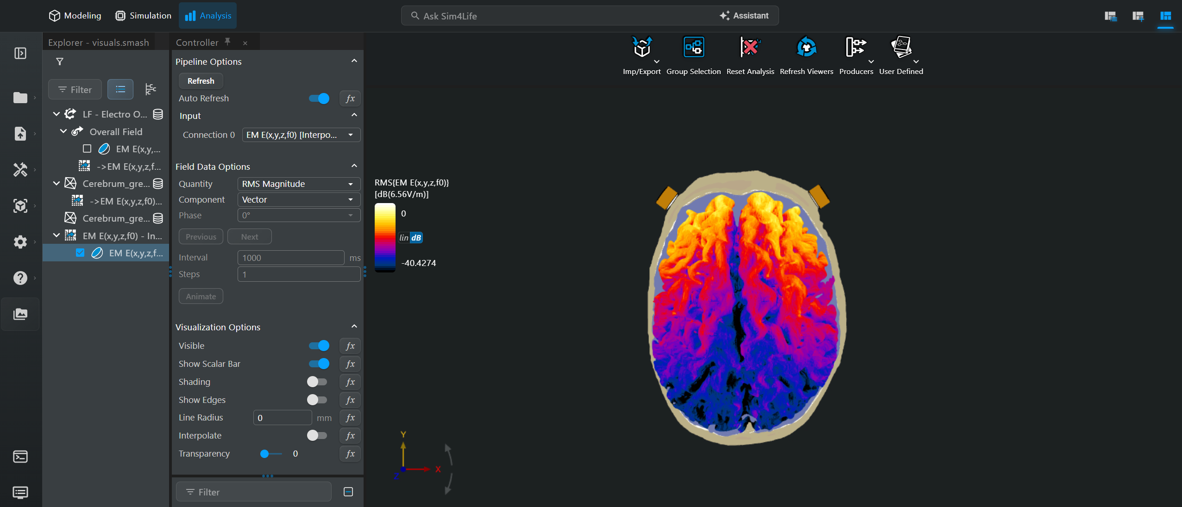
Task: Switch scalar bar to lin scale
Action: tap(404, 238)
